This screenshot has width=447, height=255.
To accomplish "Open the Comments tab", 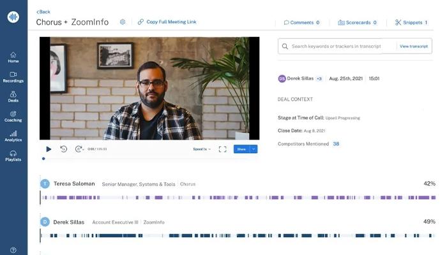I will (302, 22).
